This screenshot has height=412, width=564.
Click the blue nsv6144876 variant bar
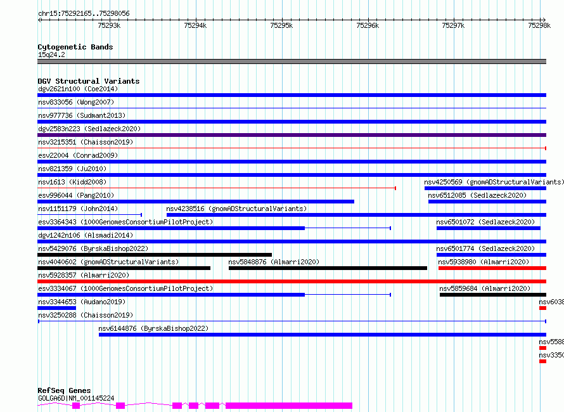click(x=323, y=335)
